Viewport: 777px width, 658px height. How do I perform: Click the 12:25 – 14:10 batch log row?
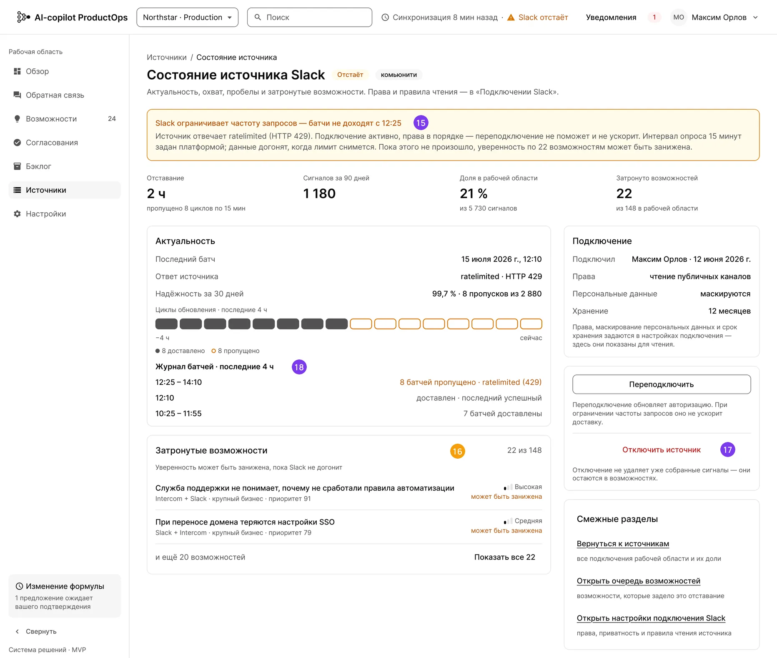[348, 382]
